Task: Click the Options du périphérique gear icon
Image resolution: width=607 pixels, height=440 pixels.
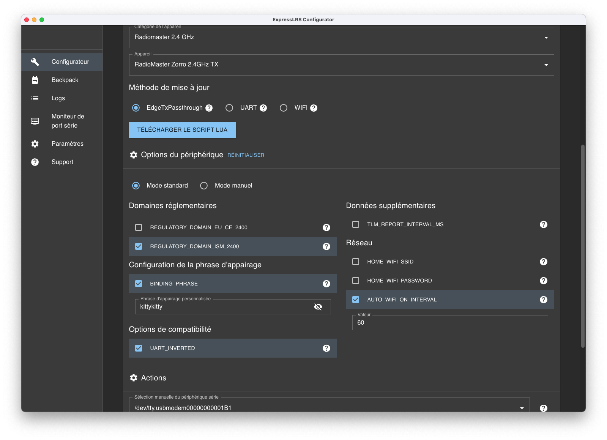Action: [134, 155]
